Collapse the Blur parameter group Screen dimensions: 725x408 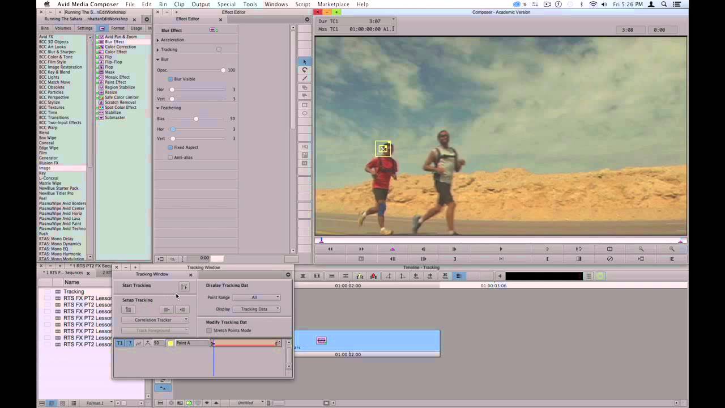(x=158, y=59)
